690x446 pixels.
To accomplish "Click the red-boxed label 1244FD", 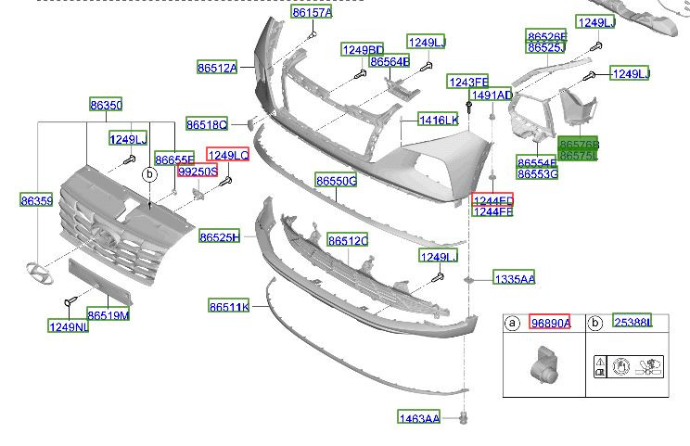I will 492,200.
